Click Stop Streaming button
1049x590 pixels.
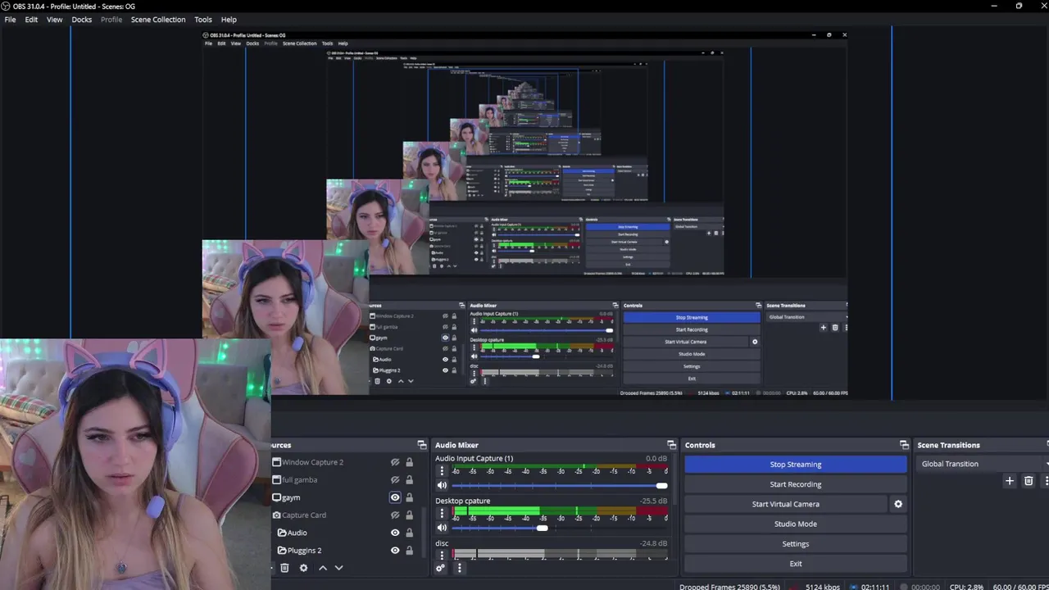(x=795, y=465)
